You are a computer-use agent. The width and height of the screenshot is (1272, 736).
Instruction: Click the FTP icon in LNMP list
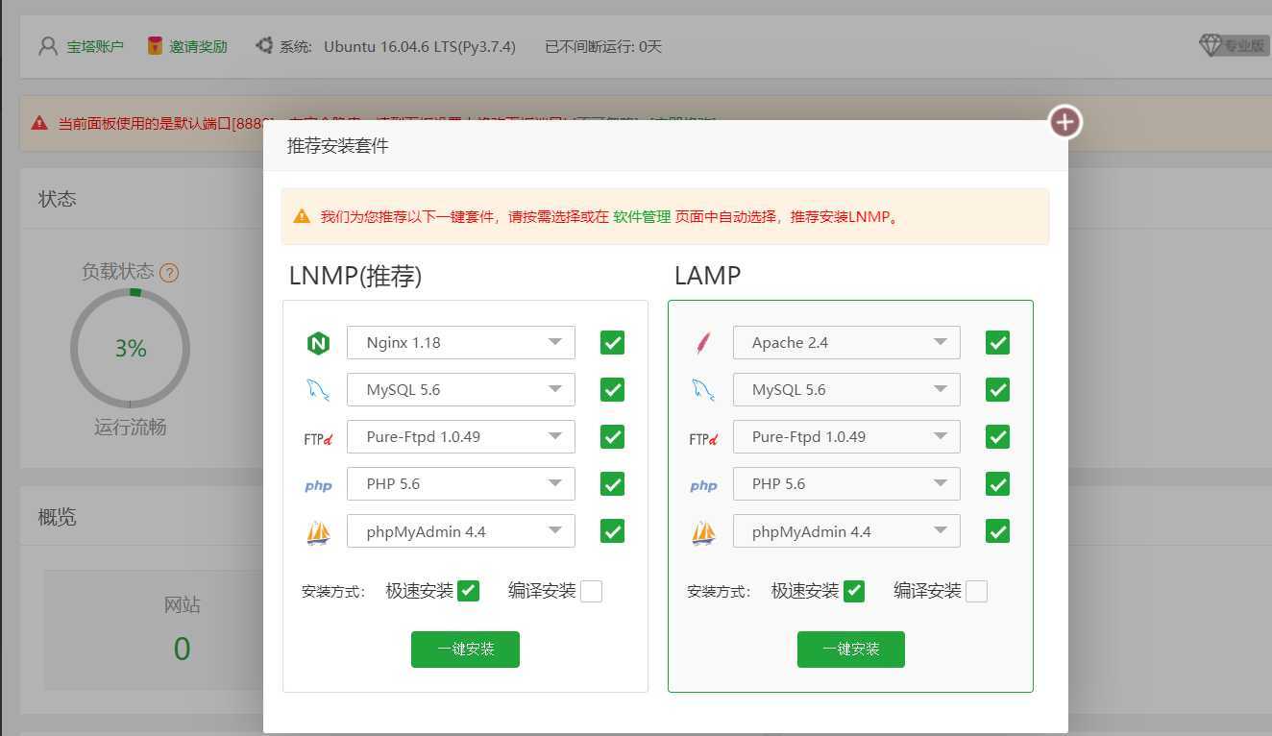tap(318, 438)
